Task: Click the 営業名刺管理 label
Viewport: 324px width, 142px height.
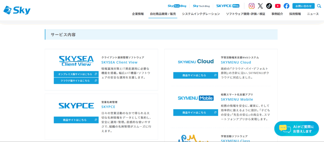Action: 109,102
